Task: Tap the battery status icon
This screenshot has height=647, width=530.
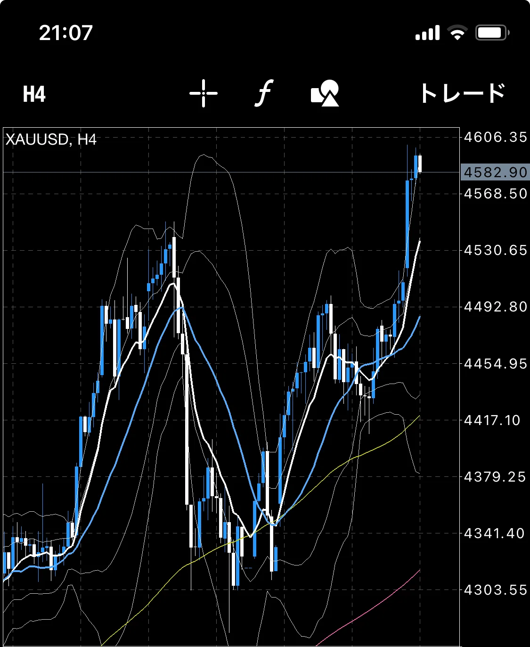Action: (x=493, y=33)
